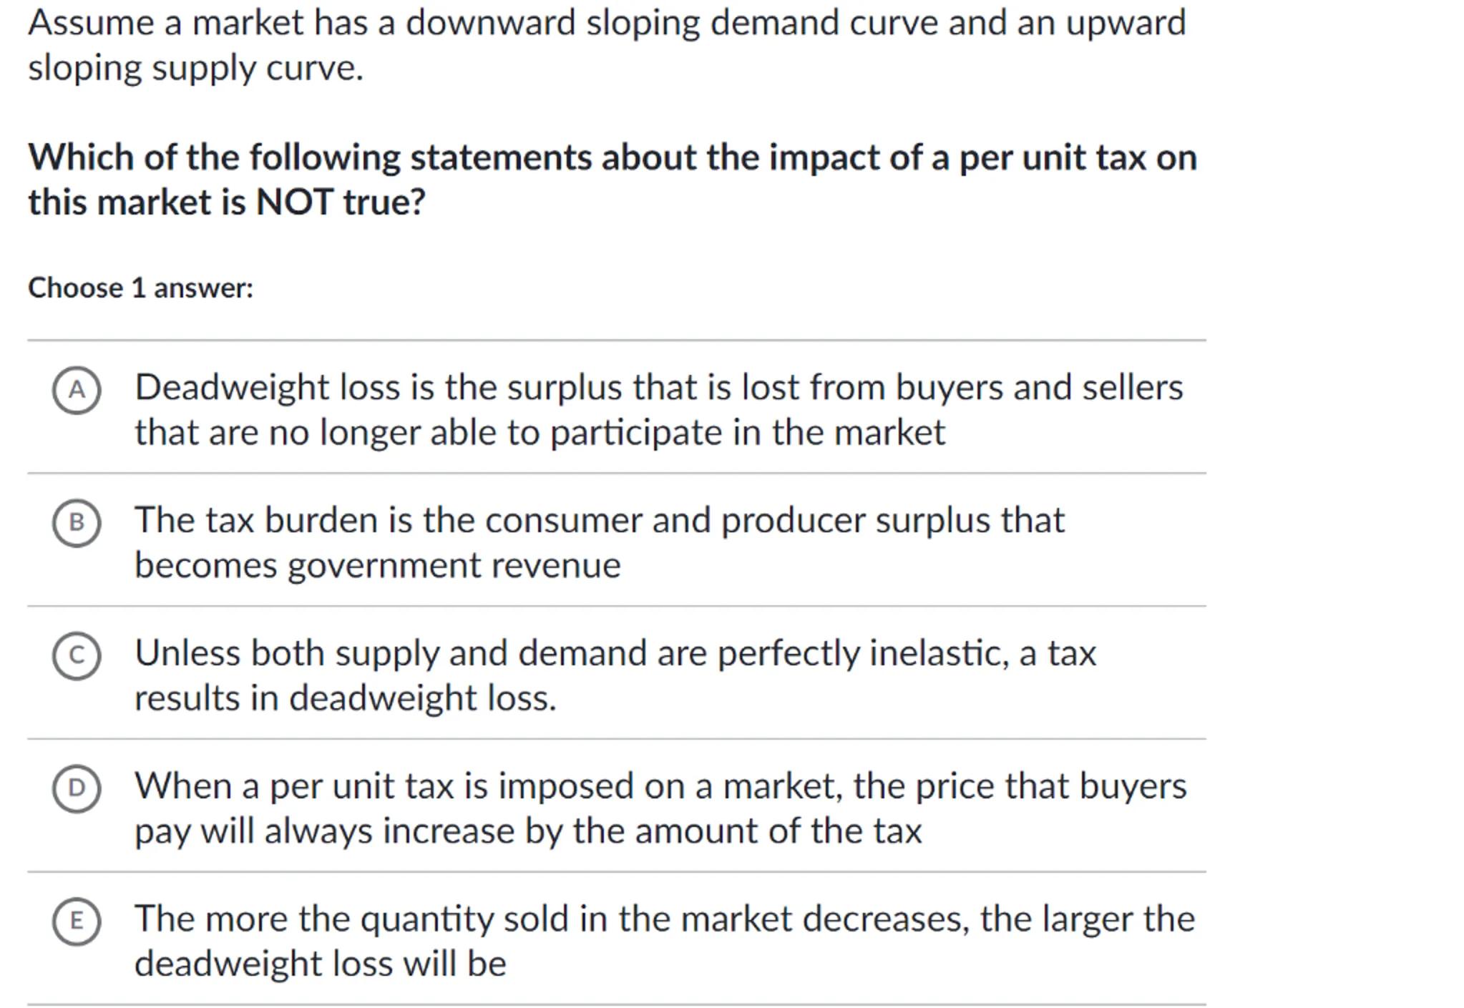Click answer text starting 'Unless both supply and demand'
Screen dimensions: 1464x1008
pyautogui.click(x=615, y=653)
